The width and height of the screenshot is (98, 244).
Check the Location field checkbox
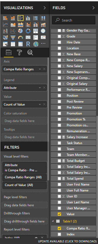(59, 48)
